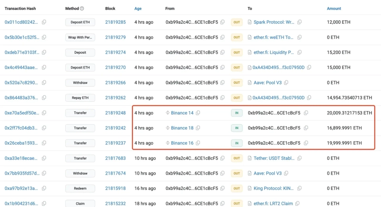Click the Redeem method badge
Image resolution: width=381 pixels, height=207 pixels.
[80, 189]
